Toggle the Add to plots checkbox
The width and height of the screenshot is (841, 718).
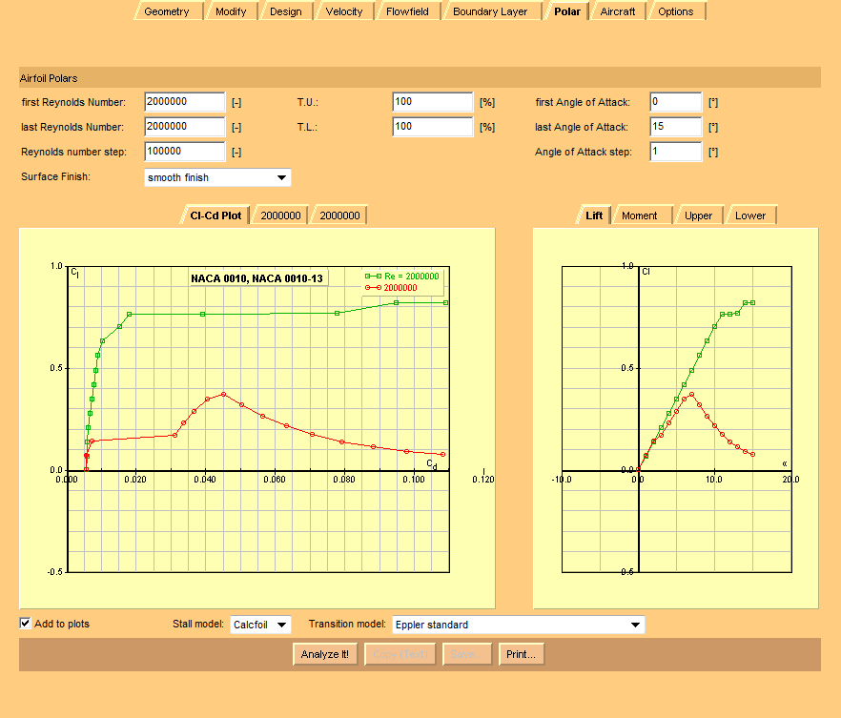click(x=26, y=624)
